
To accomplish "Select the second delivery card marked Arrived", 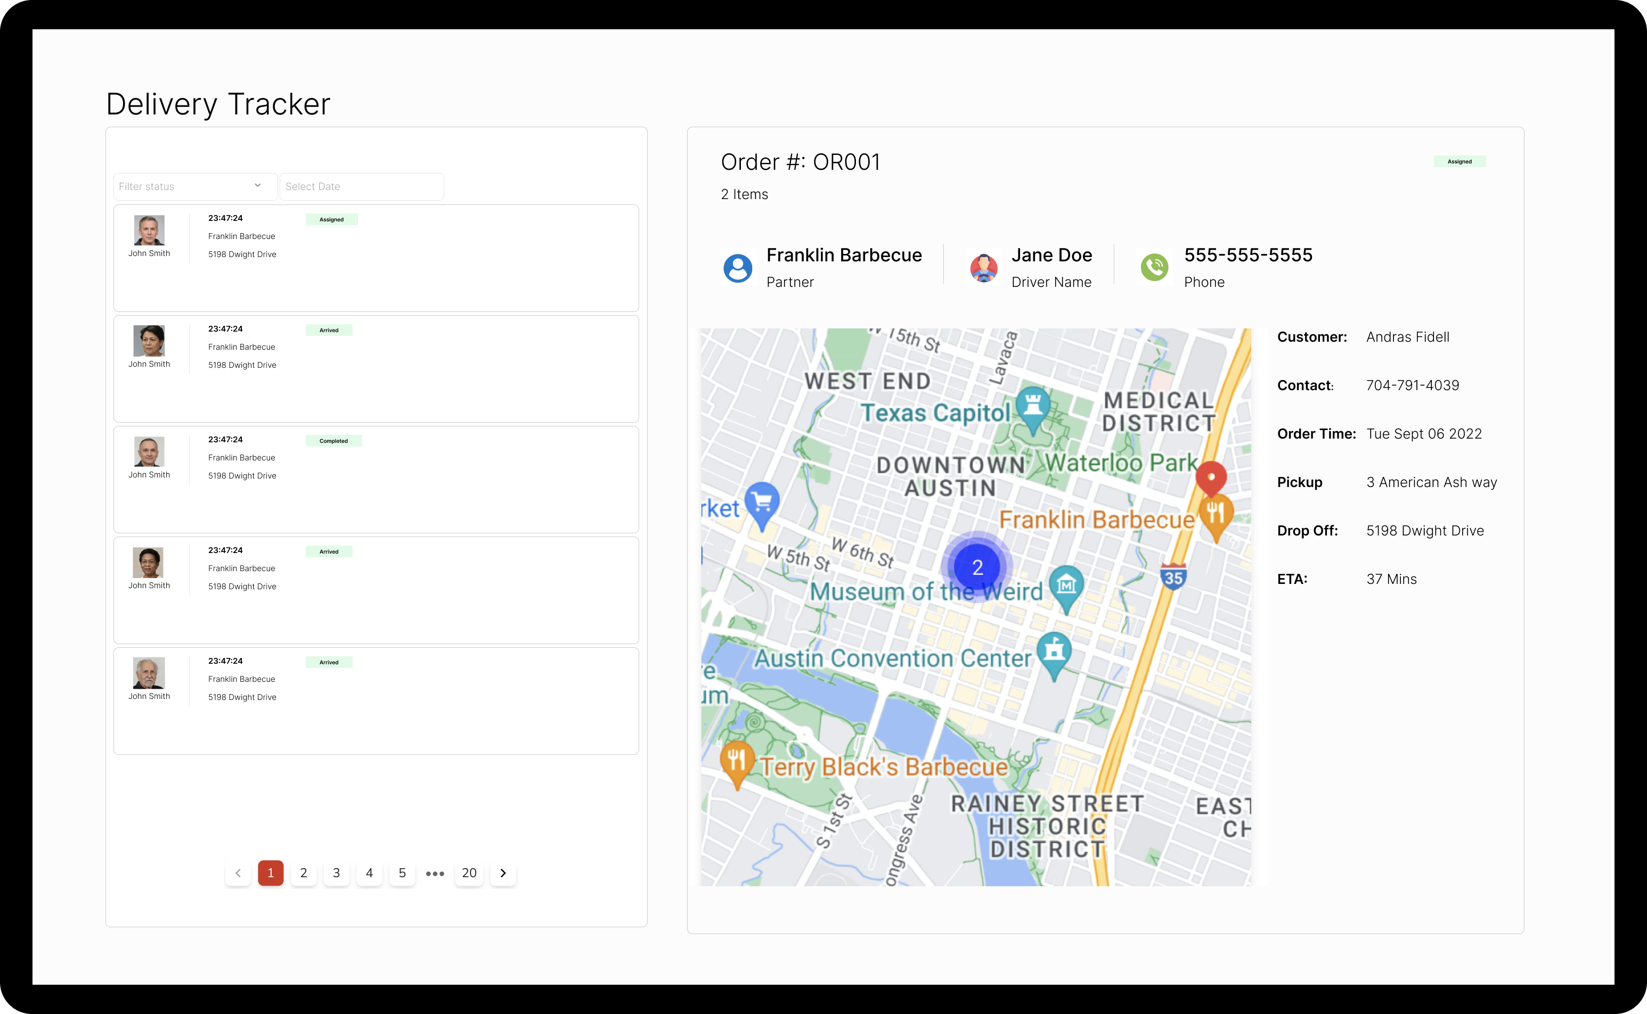I will 376,369.
